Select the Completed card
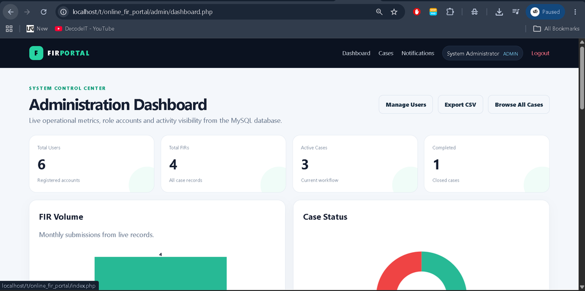 (487, 164)
